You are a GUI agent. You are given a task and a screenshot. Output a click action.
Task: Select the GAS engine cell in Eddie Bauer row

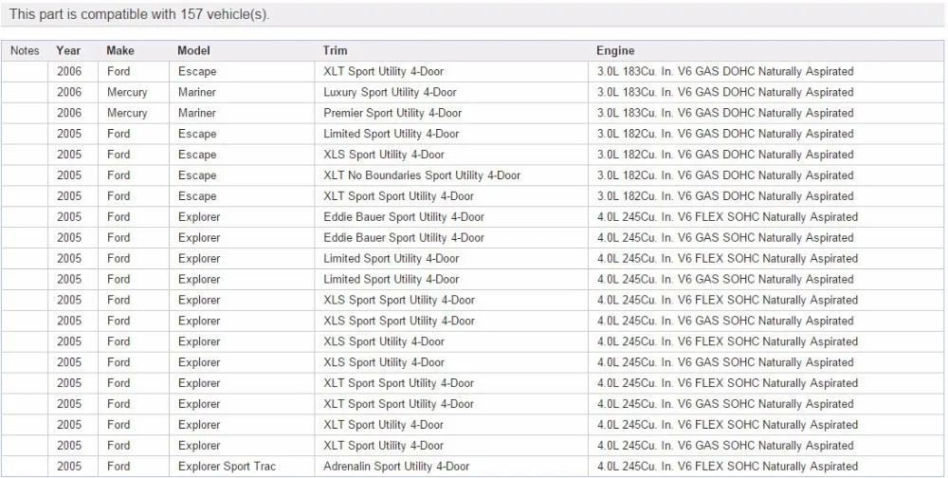[725, 238]
